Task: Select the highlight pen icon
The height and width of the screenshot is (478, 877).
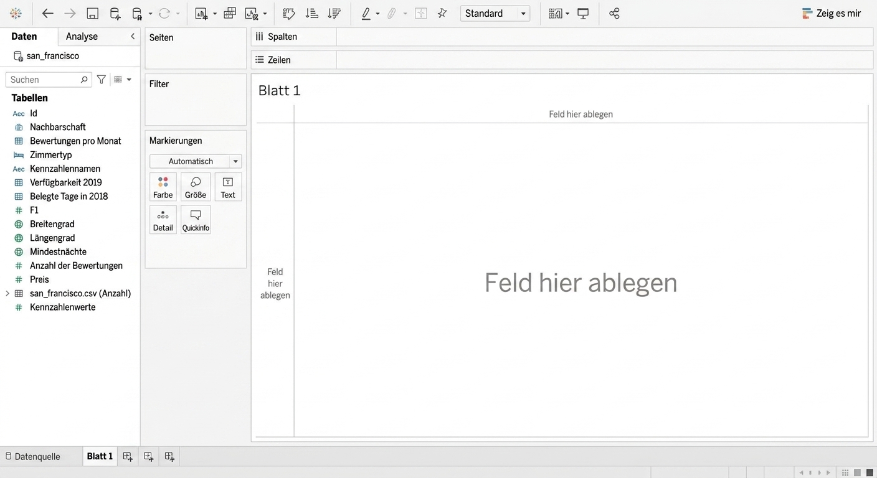Action: (366, 13)
